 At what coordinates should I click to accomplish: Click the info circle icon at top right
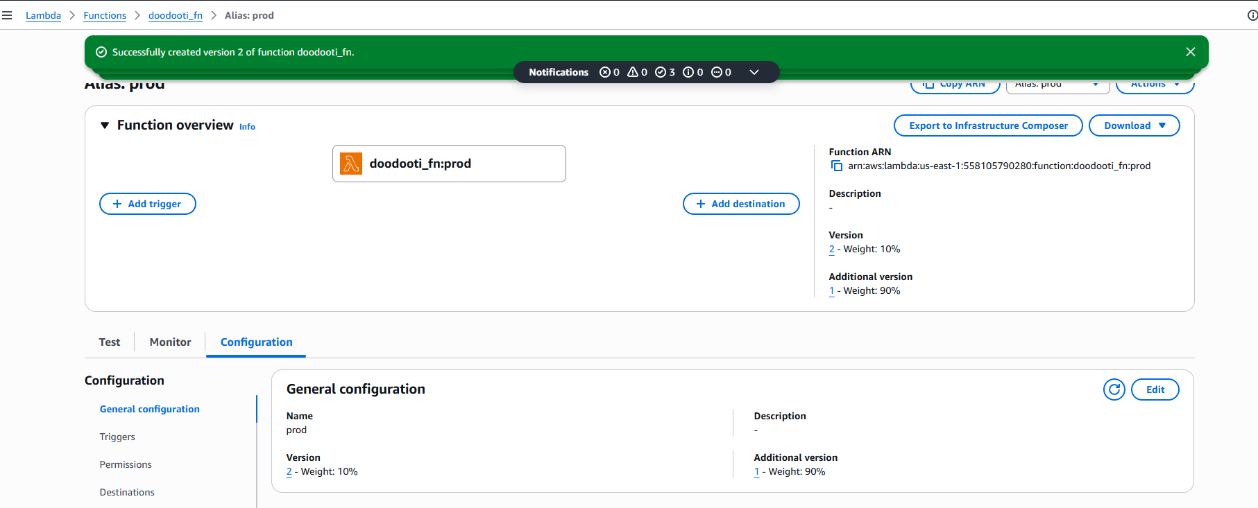(1252, 15)
